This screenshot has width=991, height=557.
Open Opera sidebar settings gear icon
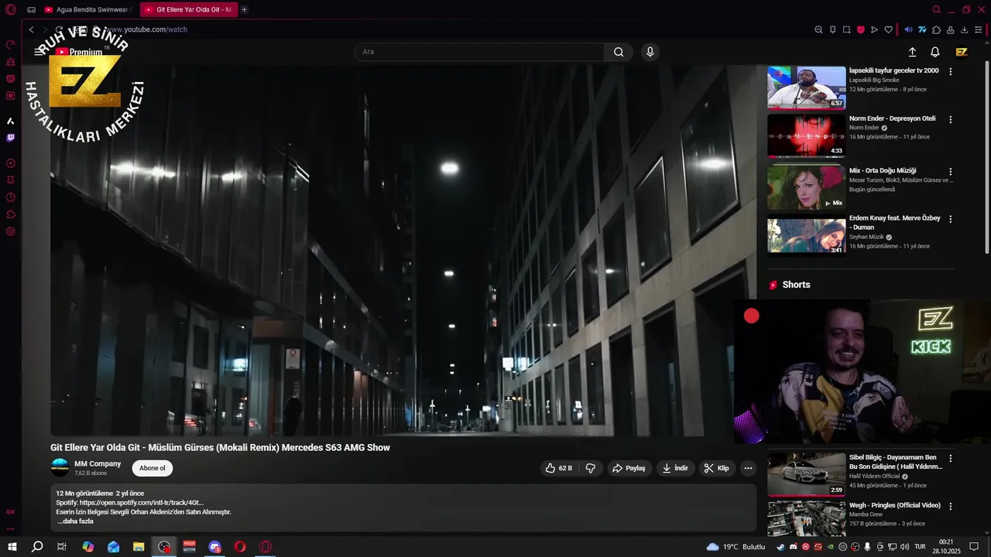pos(11,231)
